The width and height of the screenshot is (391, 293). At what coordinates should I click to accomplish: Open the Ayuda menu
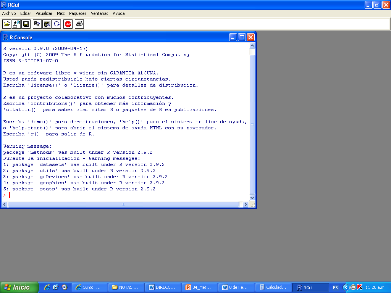pos(119,13)
